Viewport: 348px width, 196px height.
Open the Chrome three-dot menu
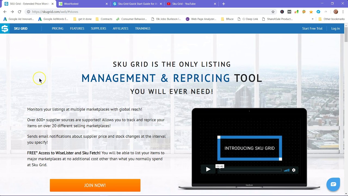click(343, 12)
